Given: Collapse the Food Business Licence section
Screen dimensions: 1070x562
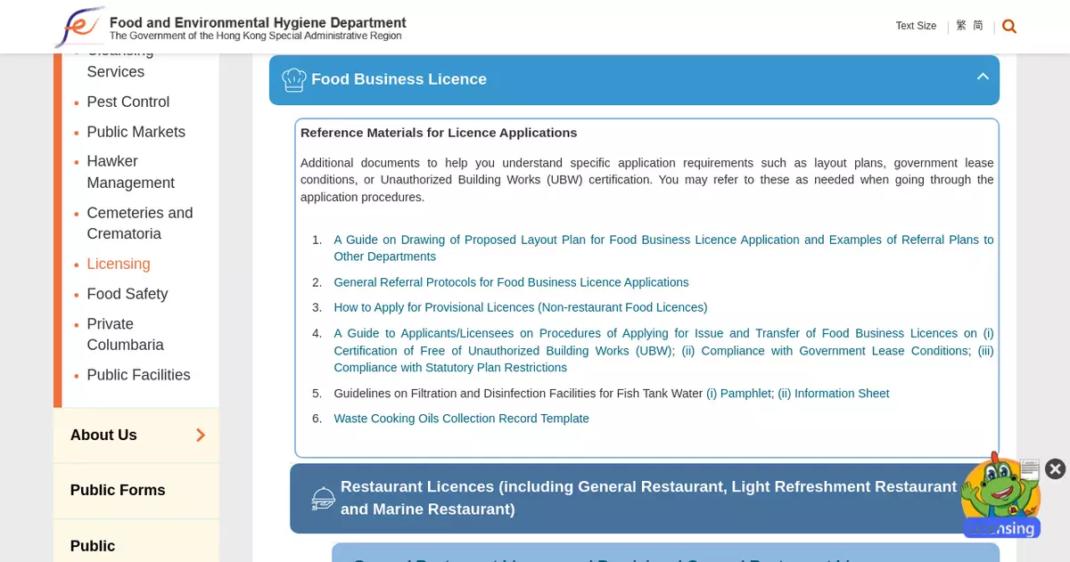Looking at the screenshot, I should click(x=983, y=77).
